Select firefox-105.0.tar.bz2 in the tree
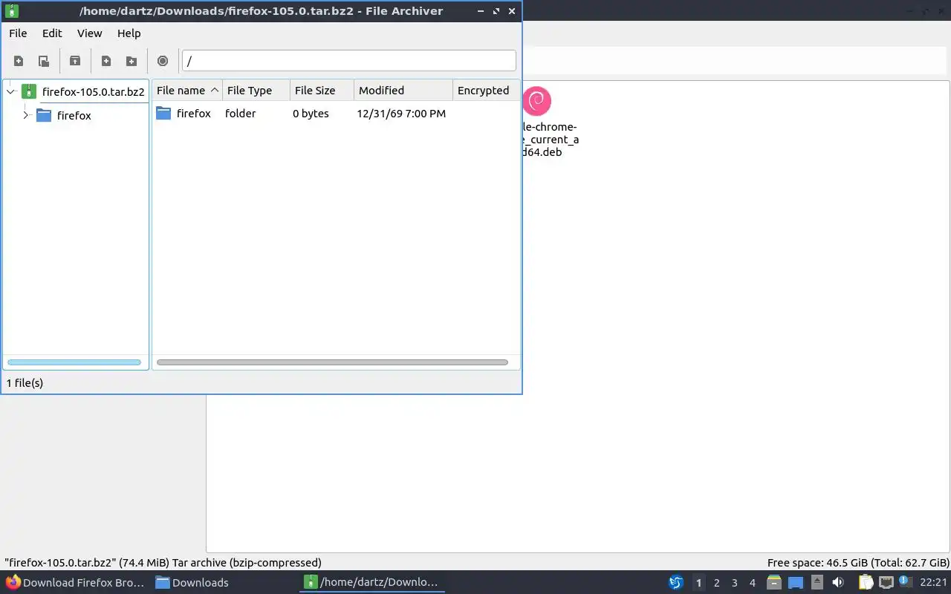This screenshot has height=594, width=951. tap(93, 92)
